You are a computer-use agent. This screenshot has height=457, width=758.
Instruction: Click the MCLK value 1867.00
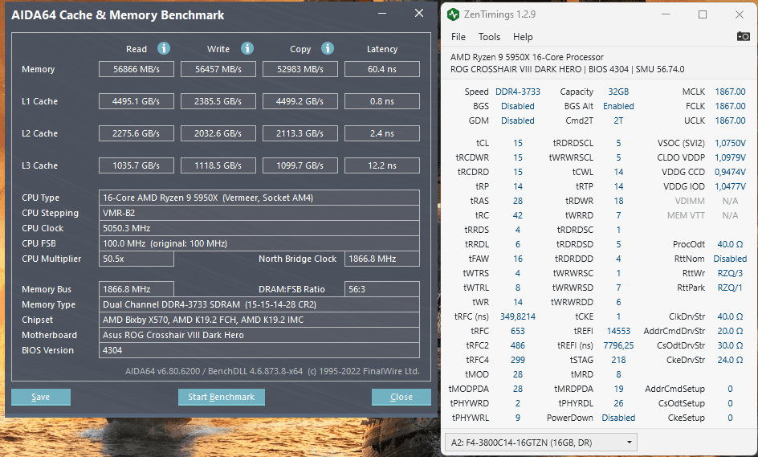tap(730, 92)
